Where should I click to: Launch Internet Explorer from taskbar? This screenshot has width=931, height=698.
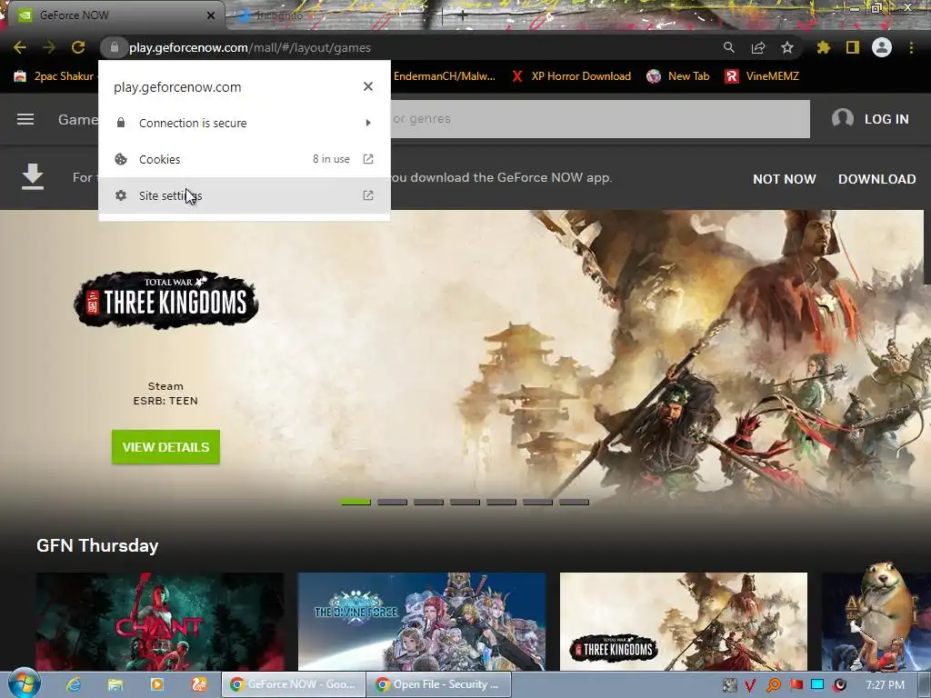[x=74, y=684]
